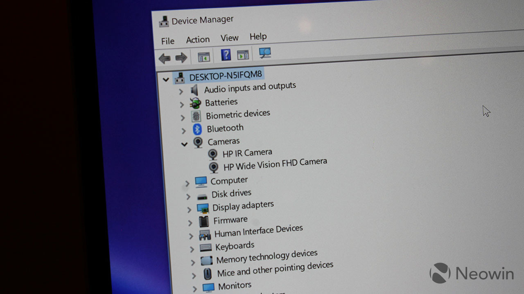
Task: Select the Display adapters label
Action: point(243,206)
